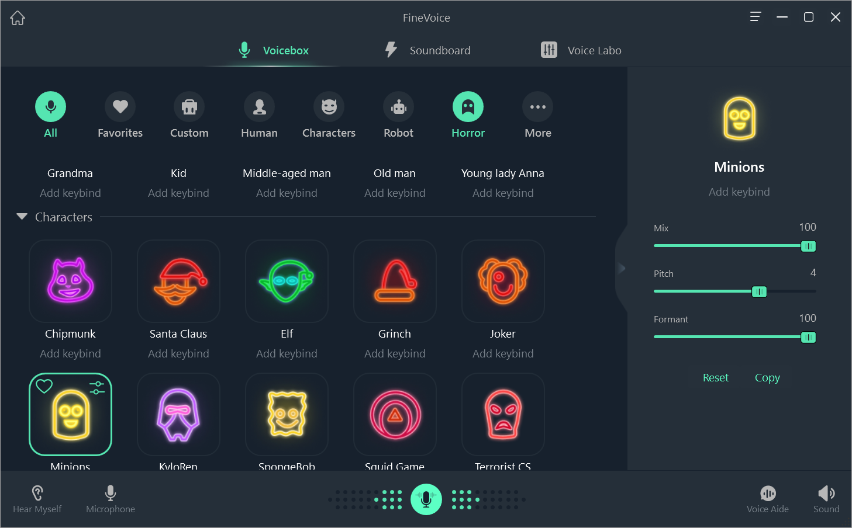Open the Voice Labo tab
Image resolution: width=852 pixels, height=528 pixels.
point(581,50)
